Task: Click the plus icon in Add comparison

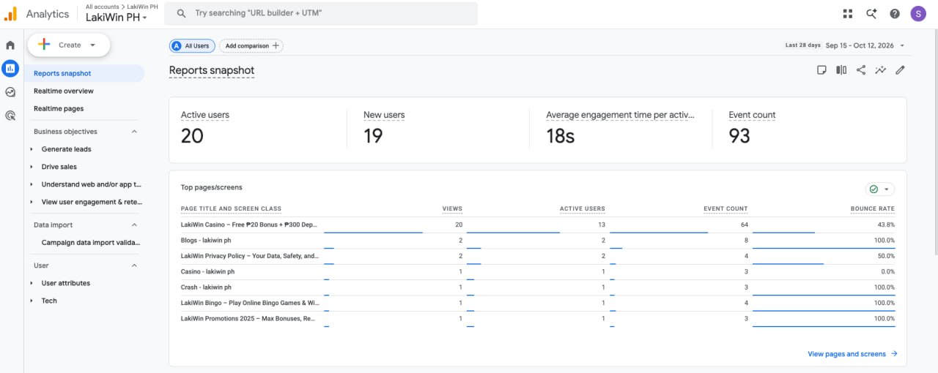Action: click(x=276, y=45)
